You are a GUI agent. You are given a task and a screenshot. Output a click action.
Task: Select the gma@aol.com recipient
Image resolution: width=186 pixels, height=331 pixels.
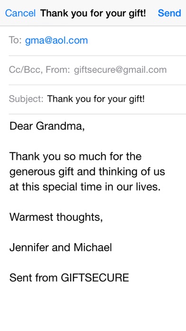pos(56,40)
